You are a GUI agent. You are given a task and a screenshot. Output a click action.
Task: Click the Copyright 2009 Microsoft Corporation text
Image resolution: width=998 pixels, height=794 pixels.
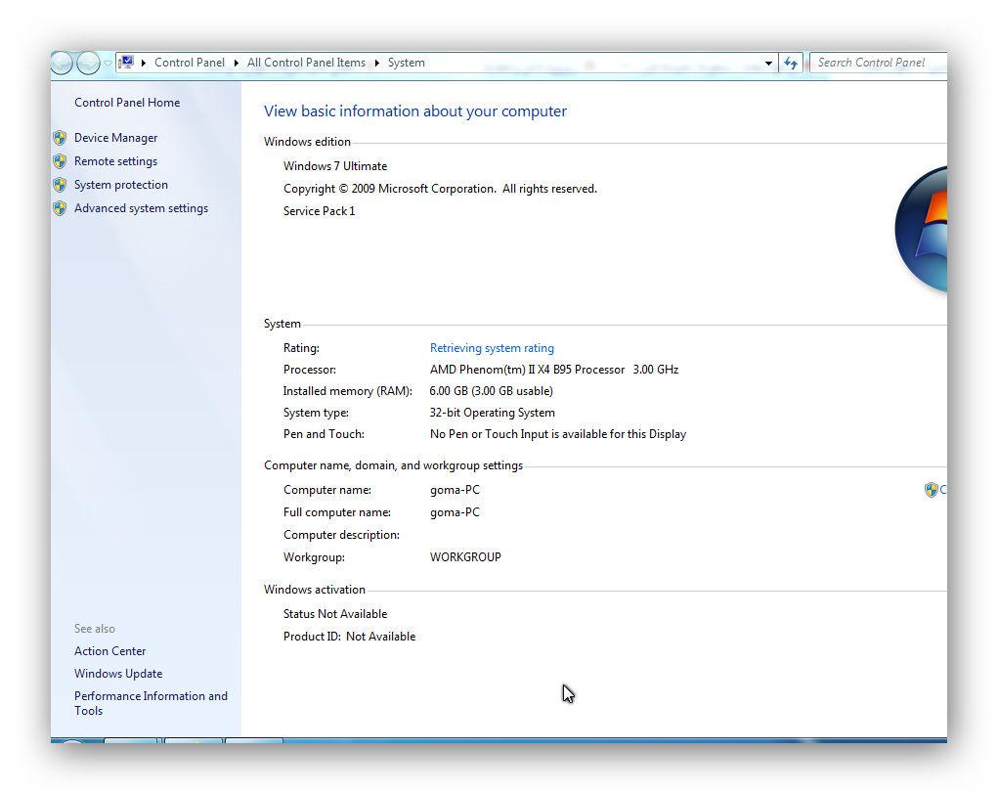[x=440, y=189]
